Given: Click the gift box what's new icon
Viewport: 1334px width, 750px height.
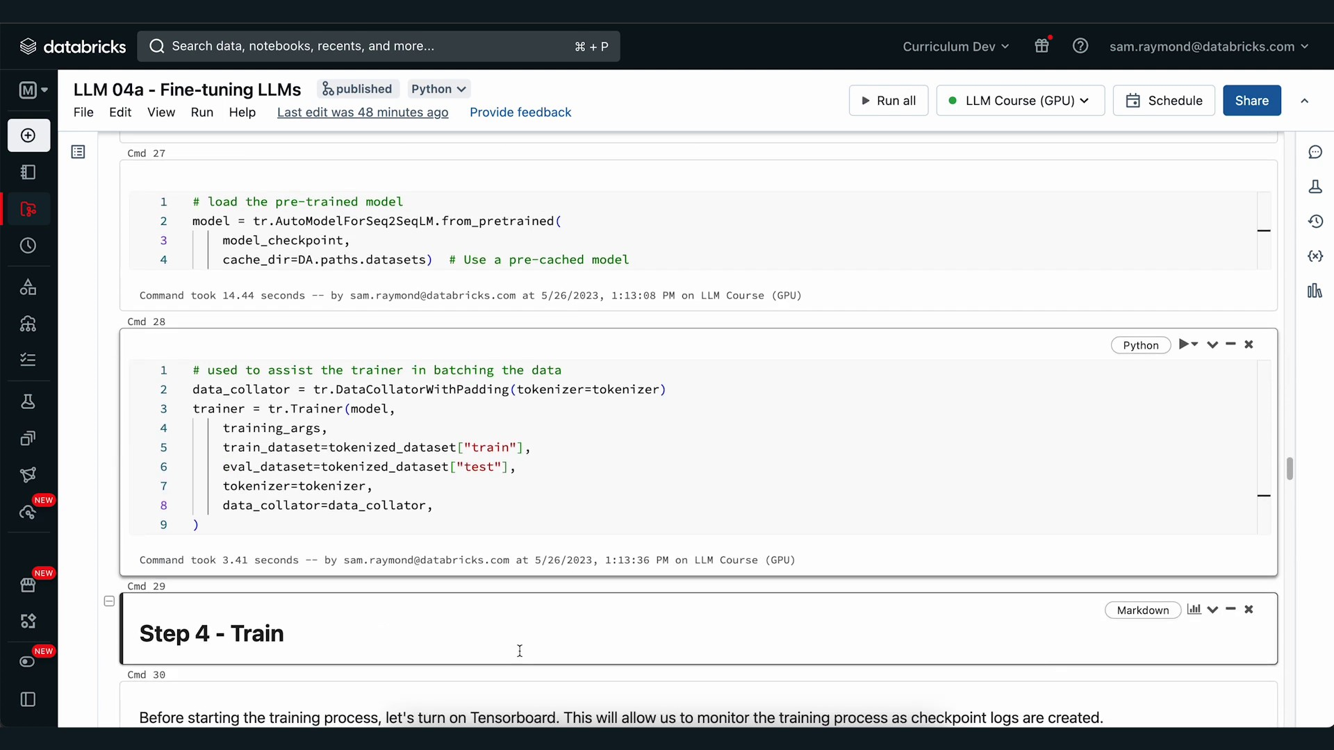Looking at the screenshot, I should 1041,46.
